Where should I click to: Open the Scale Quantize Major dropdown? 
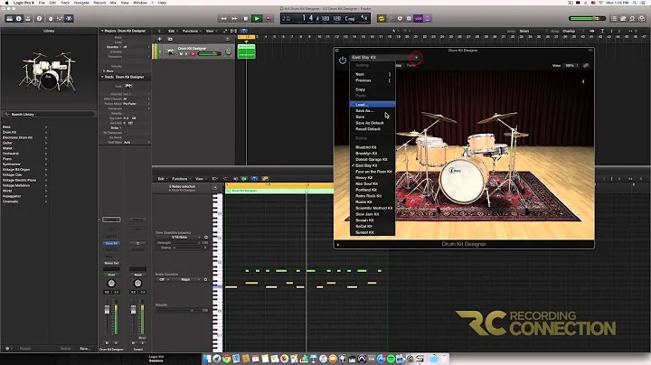pyautogui.click(x=187, y=279)
